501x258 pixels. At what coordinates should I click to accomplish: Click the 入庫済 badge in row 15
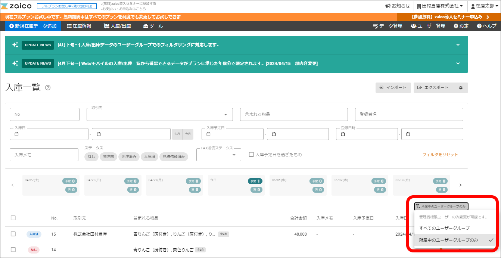(34, 234)
